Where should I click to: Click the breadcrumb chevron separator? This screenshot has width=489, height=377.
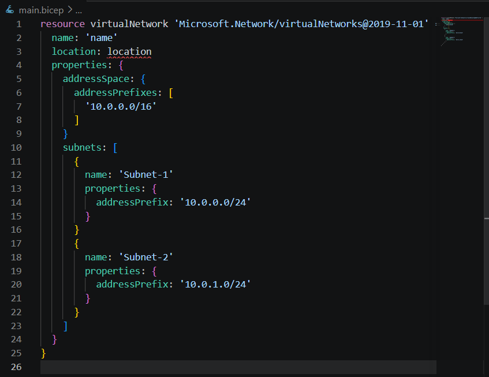[69, 10]
